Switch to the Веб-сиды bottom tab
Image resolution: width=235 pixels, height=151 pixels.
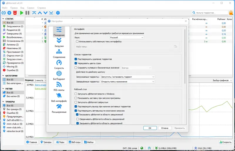point(75,142)
